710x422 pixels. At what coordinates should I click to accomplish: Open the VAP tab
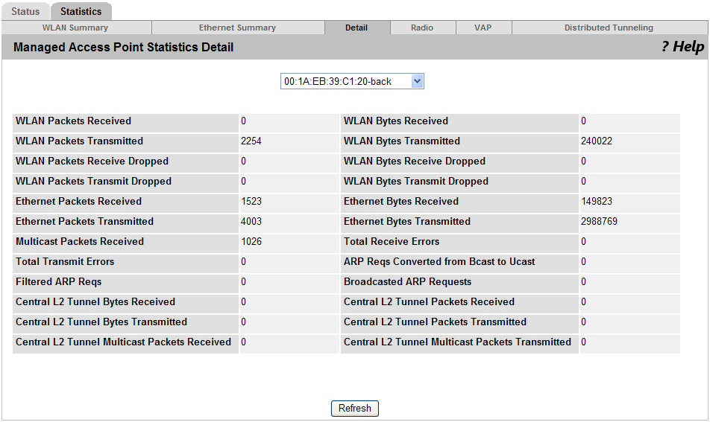pos(483,28)
